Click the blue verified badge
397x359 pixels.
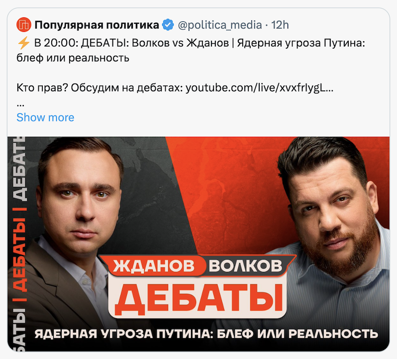(168, 25)
